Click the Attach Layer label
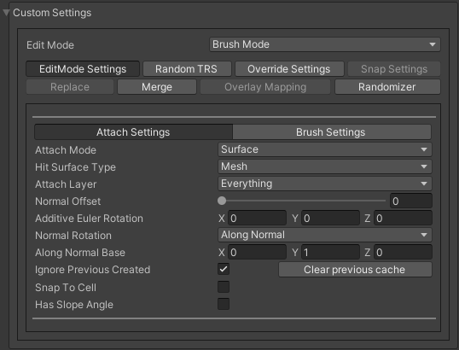The width and height of the screenshot is (459, 350). 66,184
